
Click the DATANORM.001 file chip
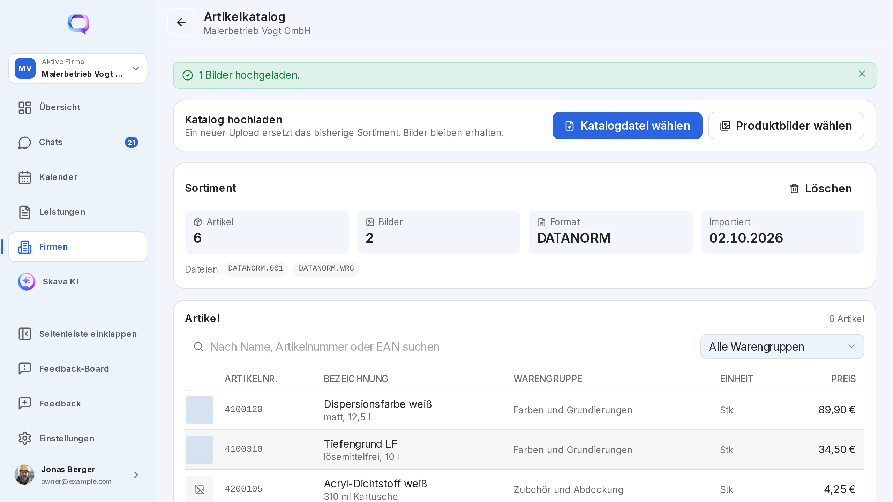(256, 268)
